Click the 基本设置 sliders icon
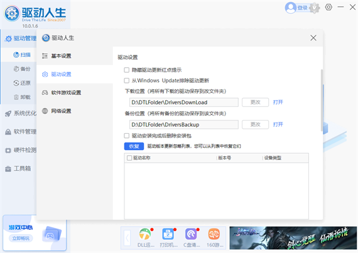Image resolution: width=358 pixels, height=253 pixels. pos(45,56)
